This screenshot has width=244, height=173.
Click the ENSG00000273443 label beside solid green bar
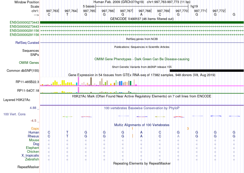24,23
